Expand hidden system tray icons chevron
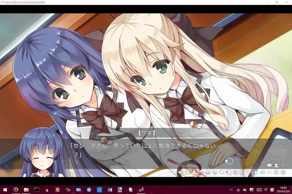The width and height of the screenshot is (292, 194). (x=231, y=190)
